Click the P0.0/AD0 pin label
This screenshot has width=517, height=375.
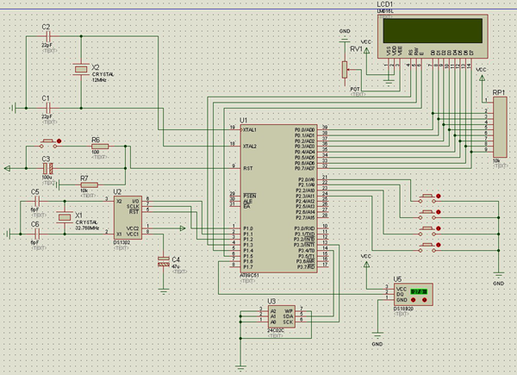click(304, 130)
